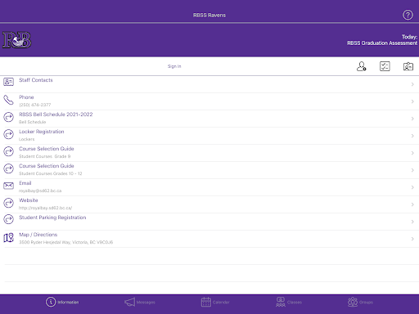Expand the Grade 9 Course Guide chevron
Image resolution: width=419 pixels, height=314 pixels.
coord(412,153)
